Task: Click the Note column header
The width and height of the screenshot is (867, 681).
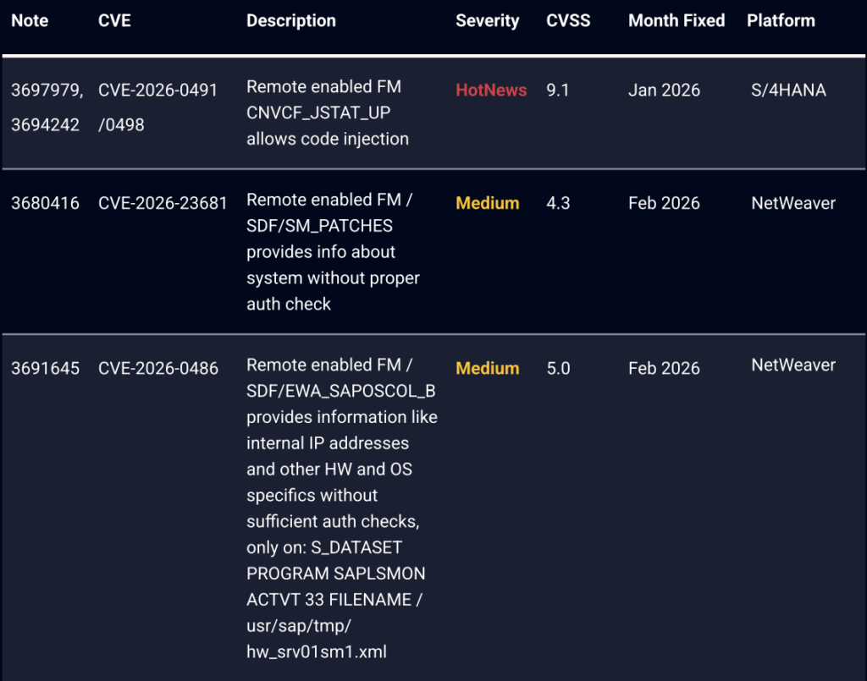Action: point(30,21)
